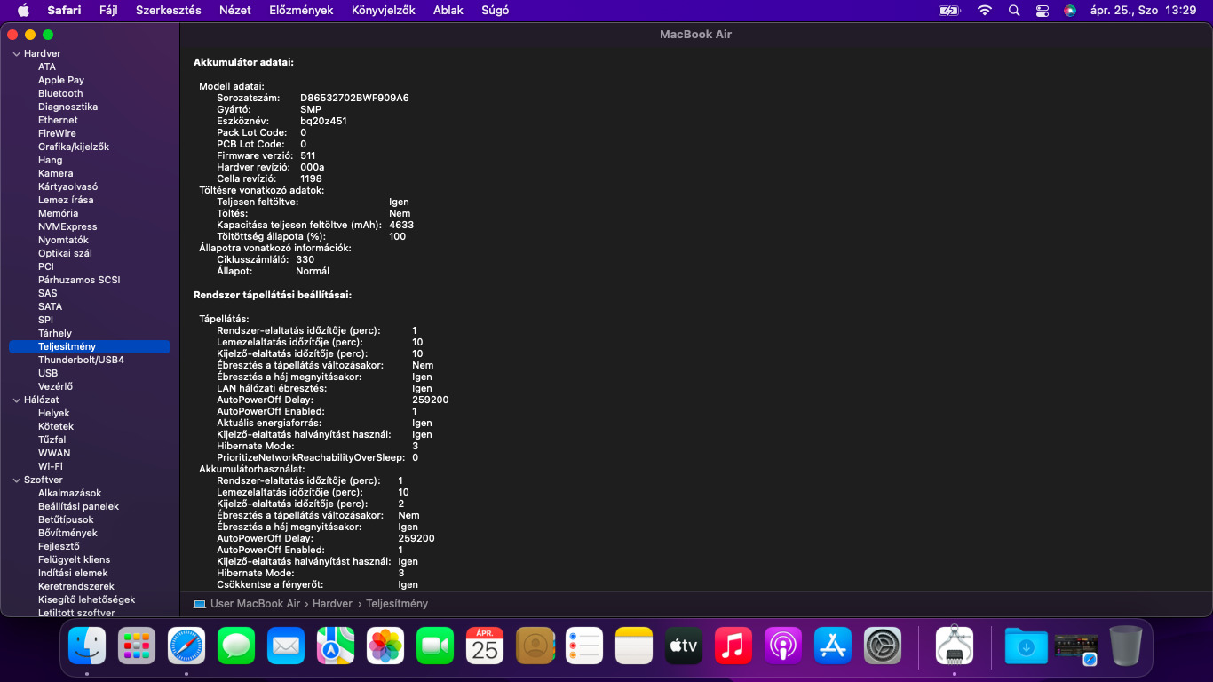Open Messages app in Dock
The height and width of the screenshot is (682, 1213).
tap(236, 646)
